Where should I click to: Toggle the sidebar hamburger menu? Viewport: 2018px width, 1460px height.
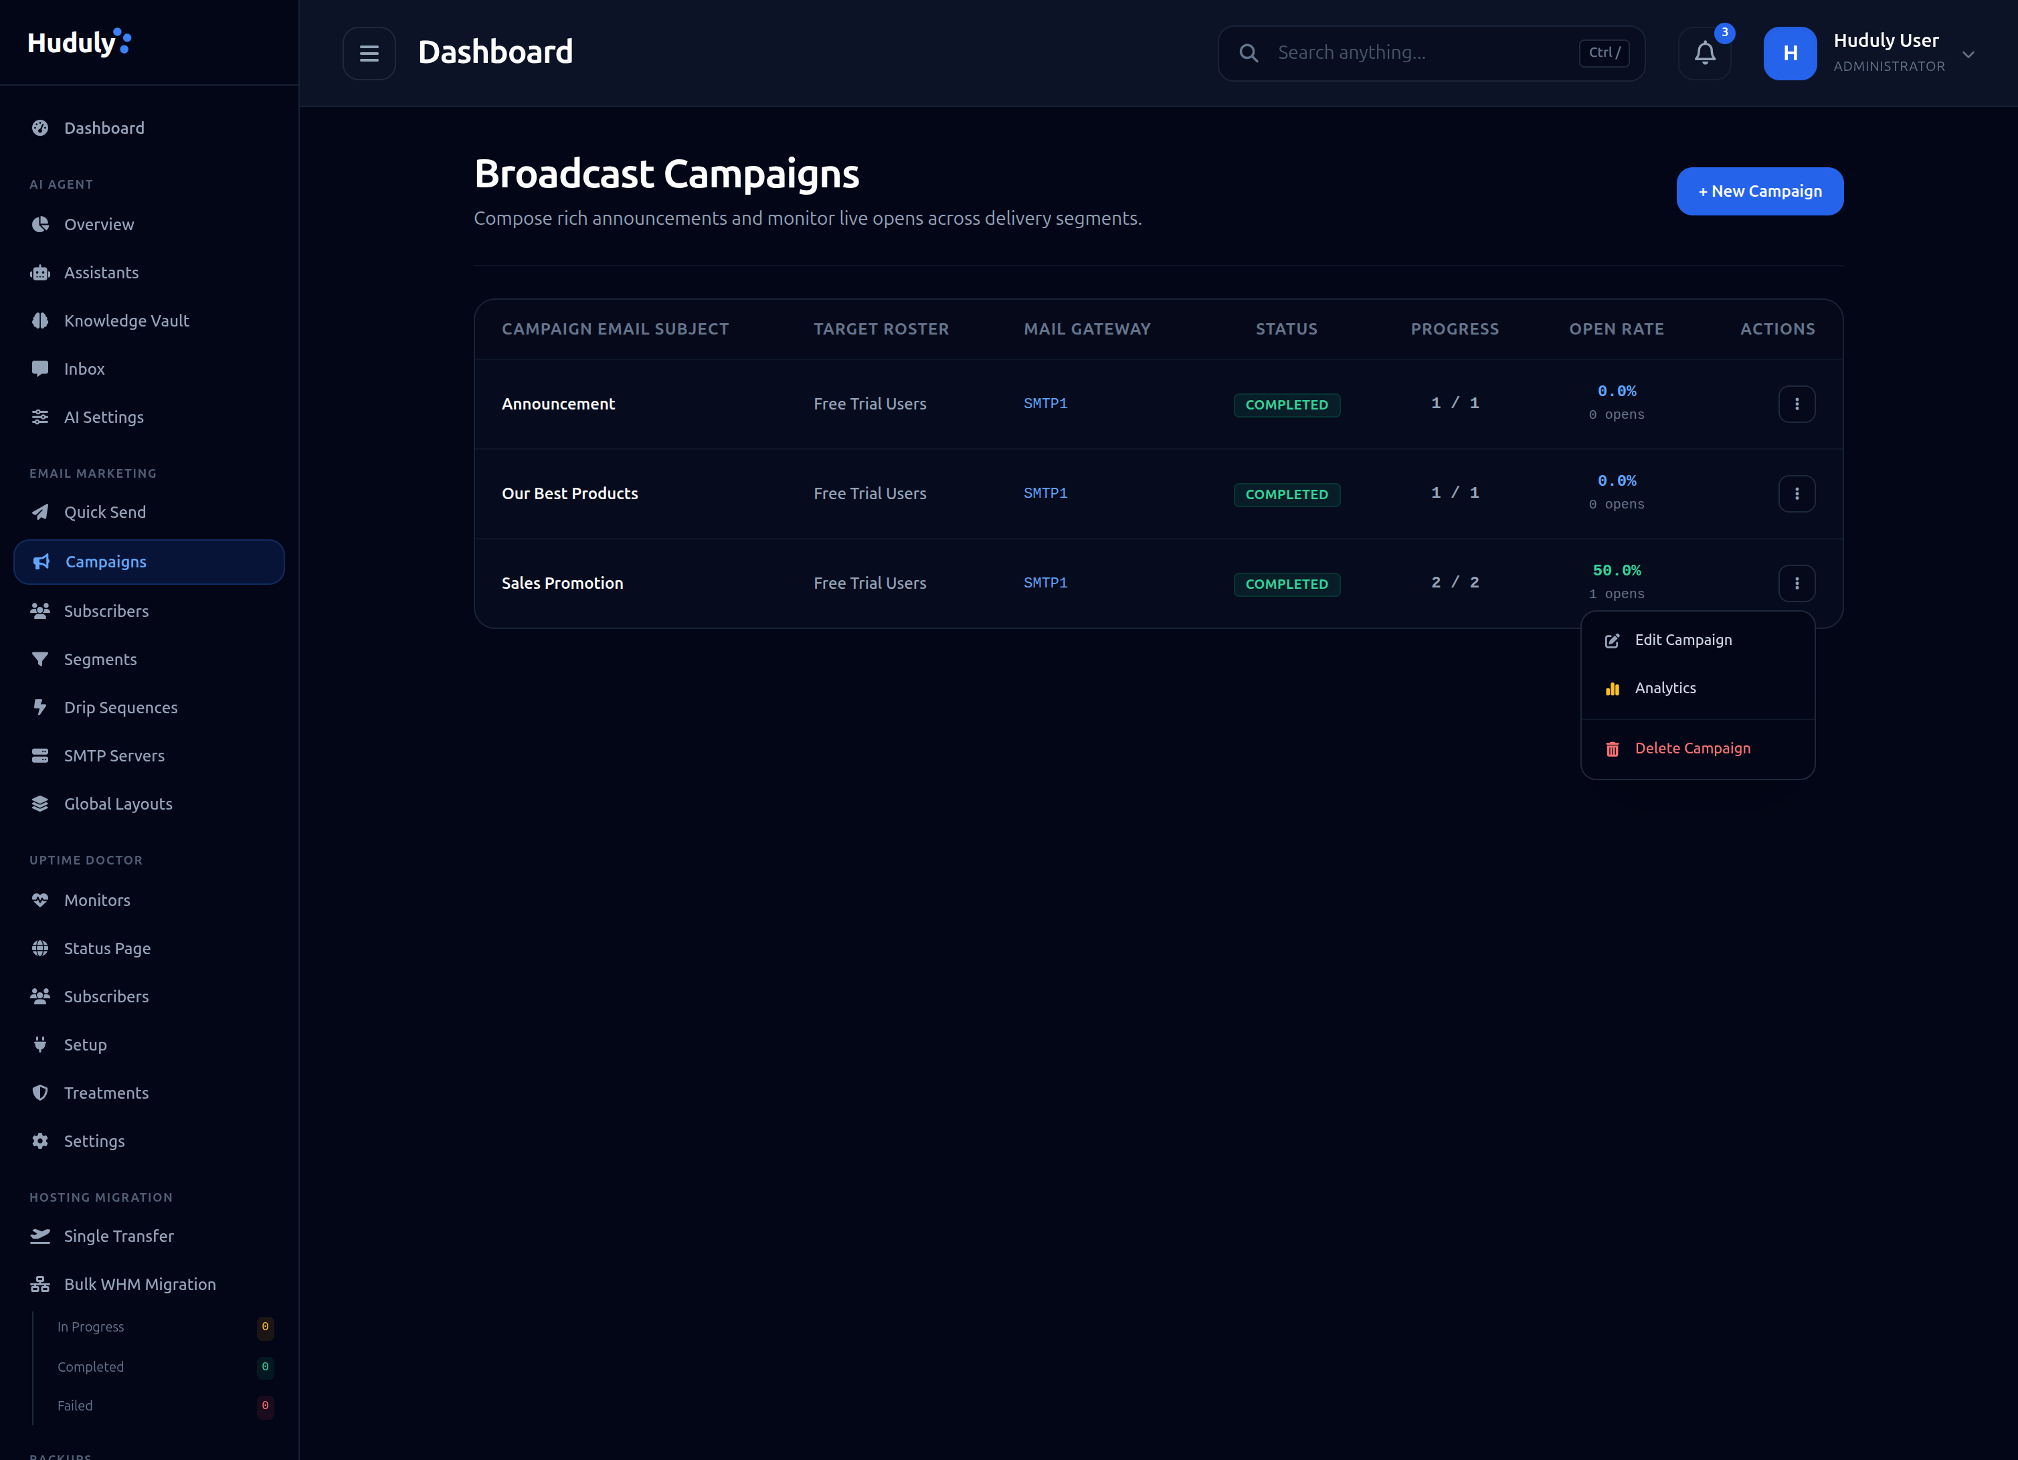(x=369, y=54)
